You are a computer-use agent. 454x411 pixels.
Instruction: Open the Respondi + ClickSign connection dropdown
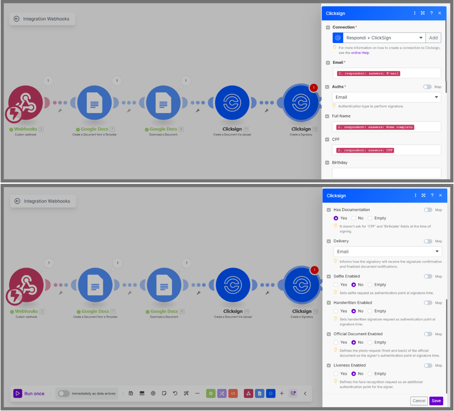(384, 37)
